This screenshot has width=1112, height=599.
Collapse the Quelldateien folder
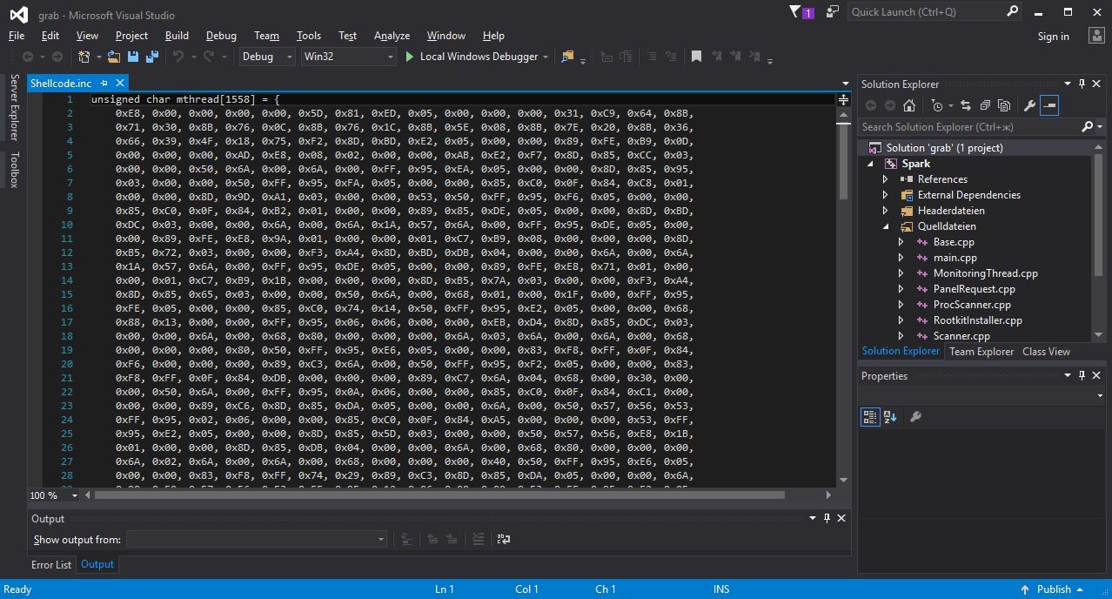886,226
